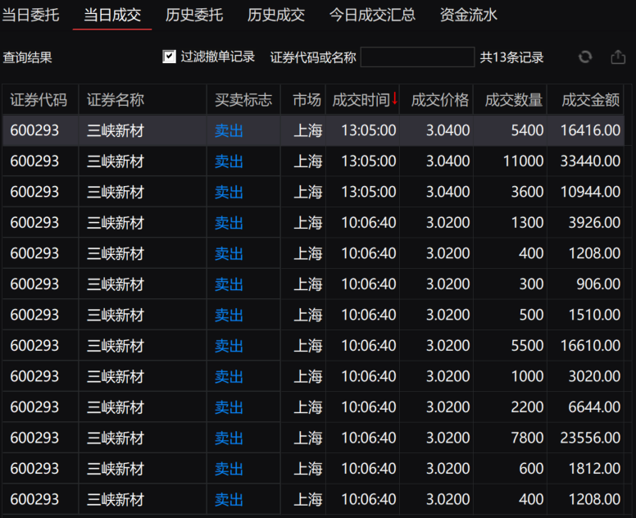The width and height of the screenshot is (636, 518).
Task: Sort by 买卖标志 column header
Action: click(x=243, y=100)
